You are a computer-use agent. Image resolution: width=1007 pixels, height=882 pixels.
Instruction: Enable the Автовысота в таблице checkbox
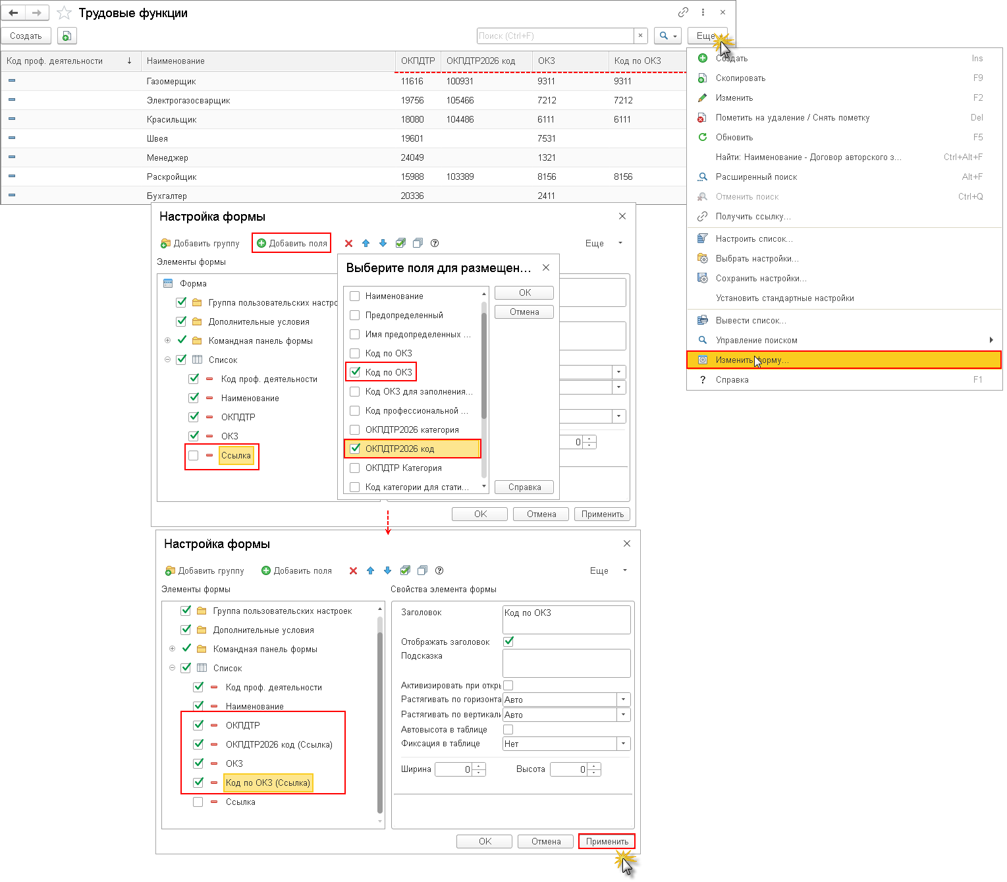[x=508, y=729]
